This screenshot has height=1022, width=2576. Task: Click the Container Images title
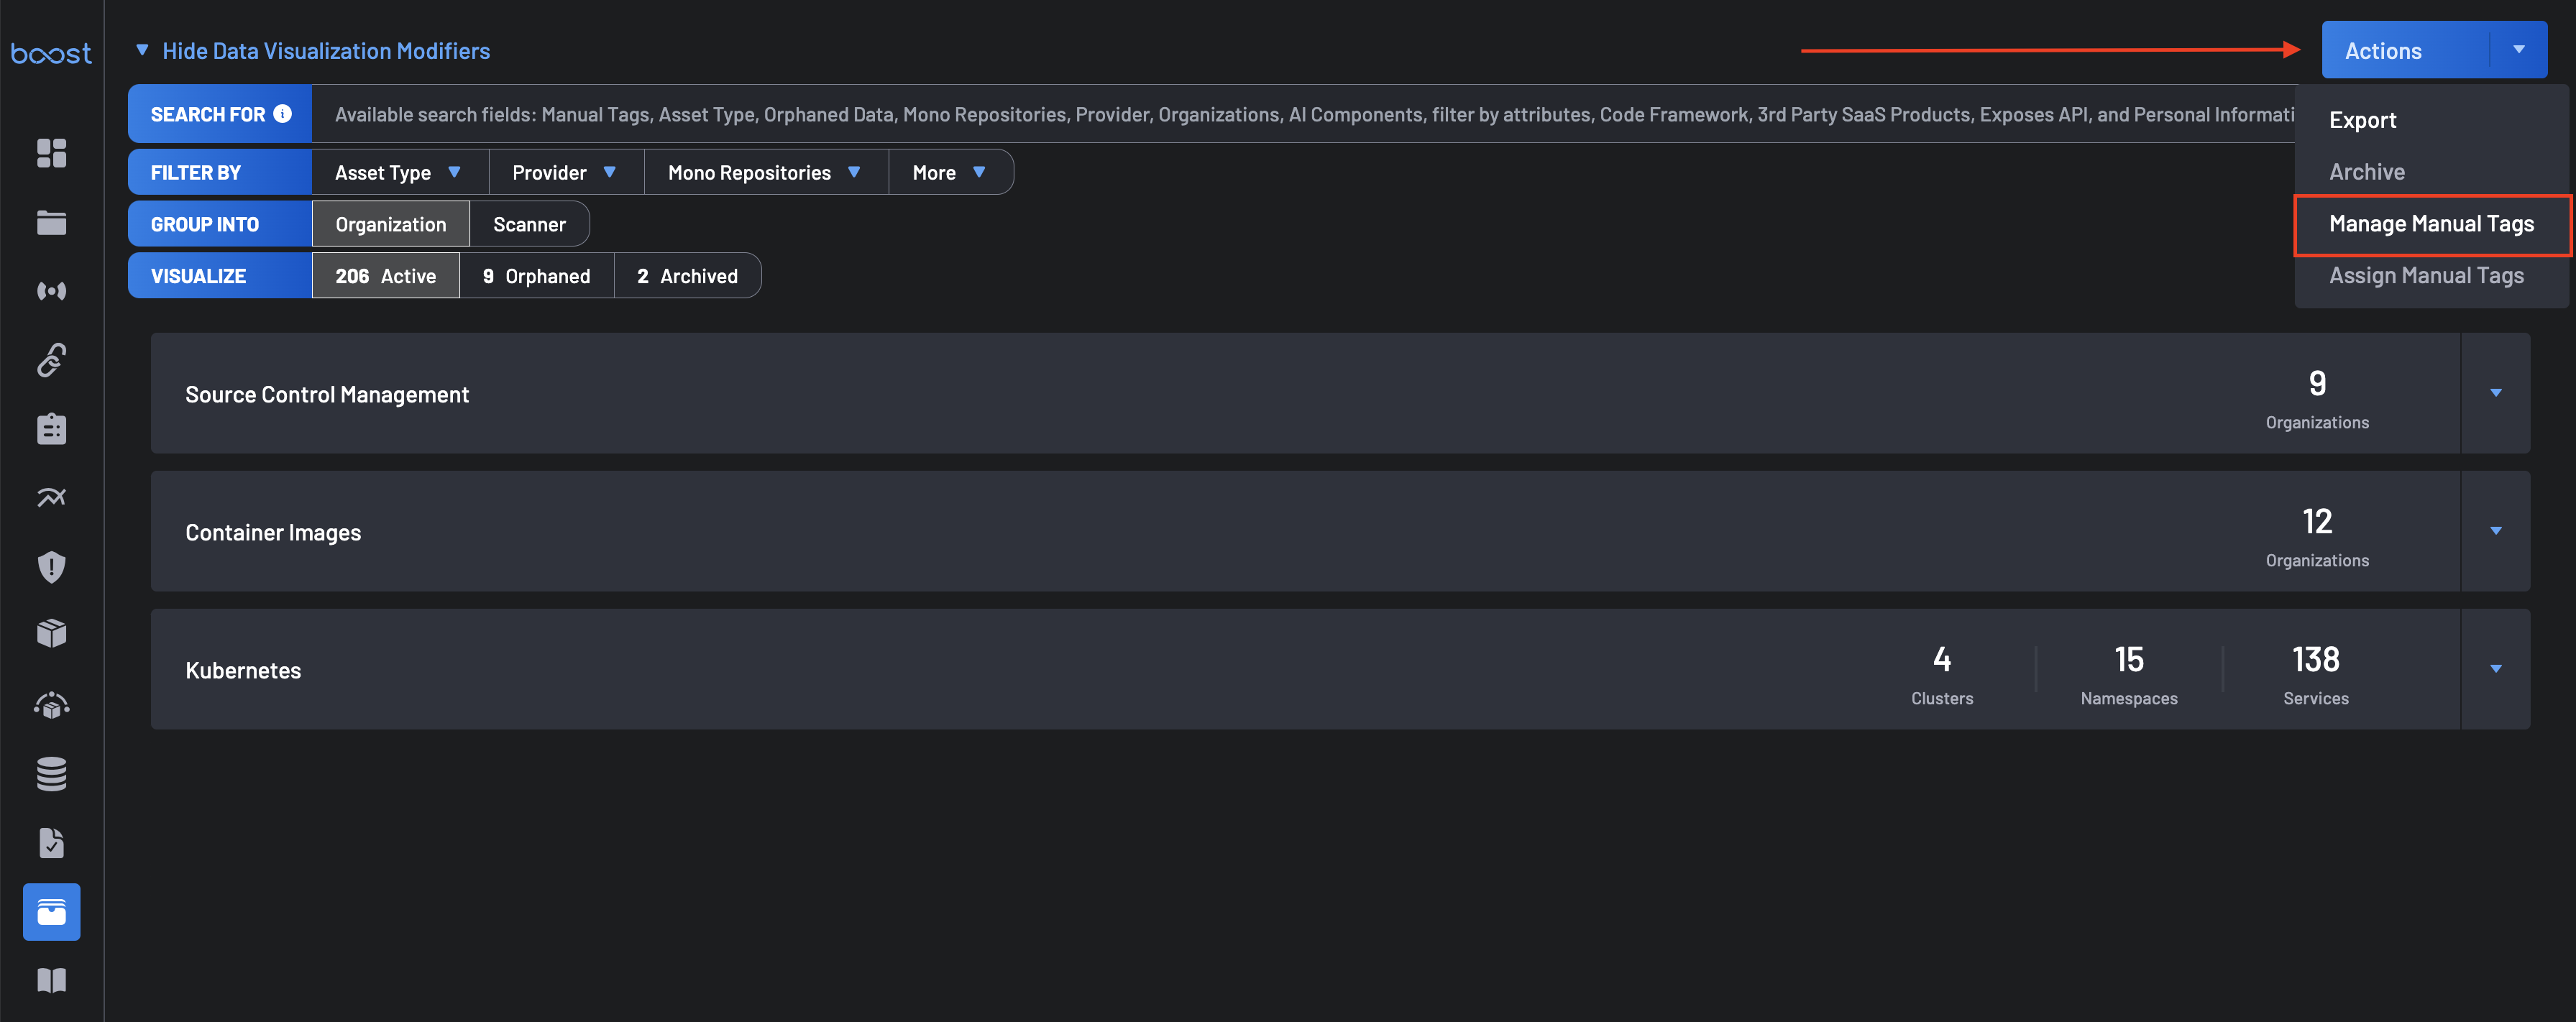click(273, 533)
